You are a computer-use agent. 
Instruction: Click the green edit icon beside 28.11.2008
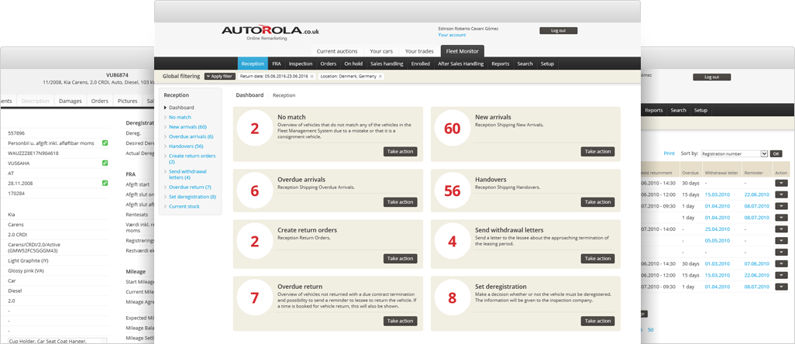pyautogui.click(x=105, y=183)
